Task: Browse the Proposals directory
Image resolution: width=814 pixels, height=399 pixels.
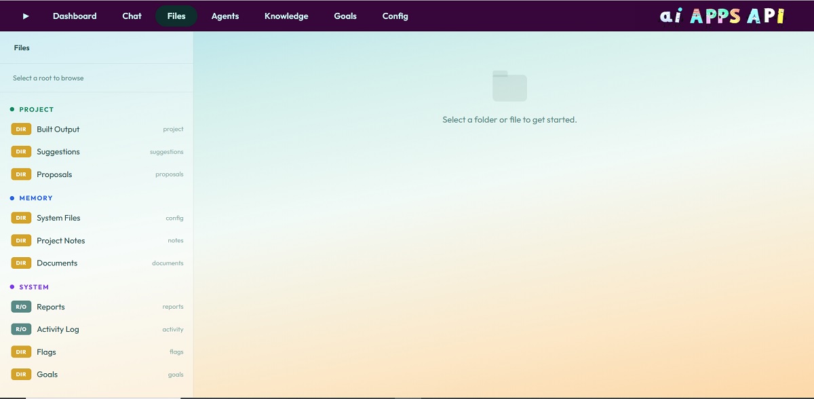Action: coord(97,174)
